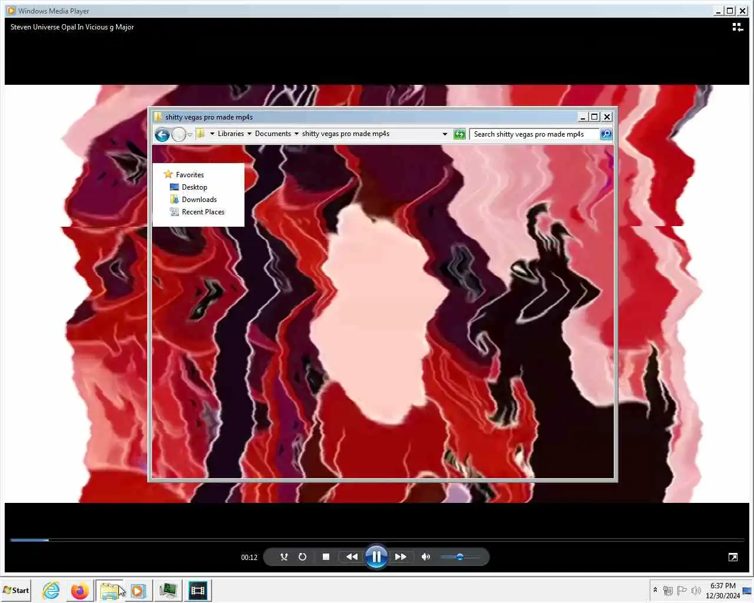Mute the Media Player sound
Viewport: 754px width, 603px height.
pyautogui.click(x=426, y=556)
